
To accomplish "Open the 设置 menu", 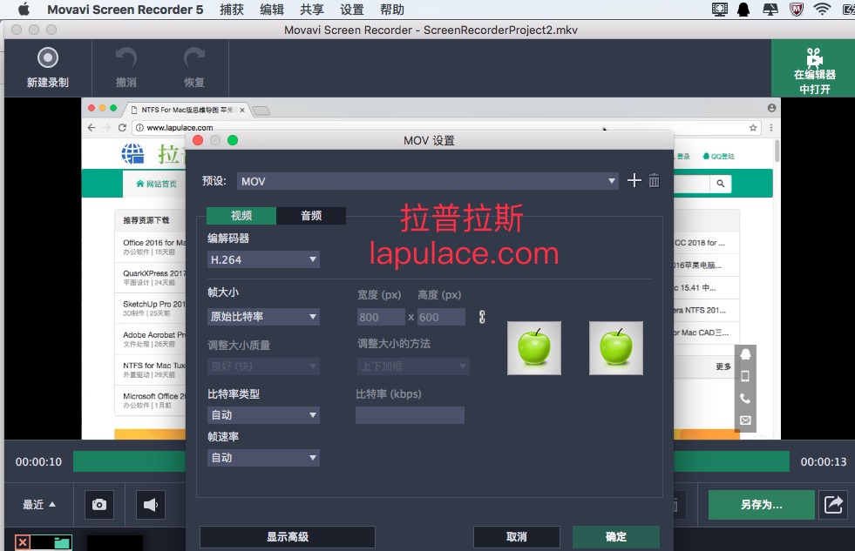I will point(352,10).
